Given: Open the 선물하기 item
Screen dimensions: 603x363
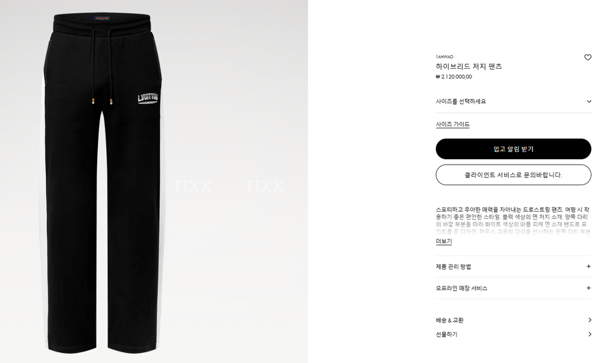Looking at the screenshot, I should [513, 334].
